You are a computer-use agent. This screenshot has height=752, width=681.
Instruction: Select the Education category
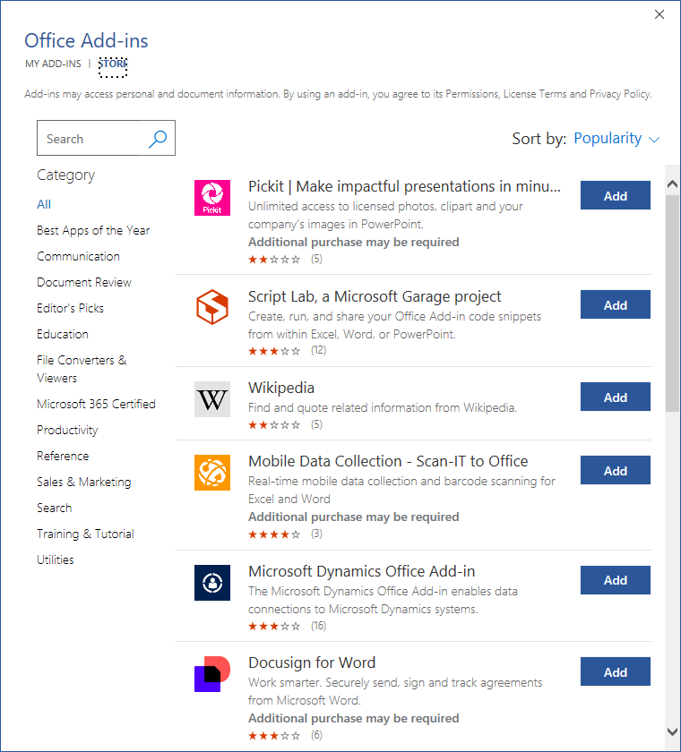click(63, 334)
